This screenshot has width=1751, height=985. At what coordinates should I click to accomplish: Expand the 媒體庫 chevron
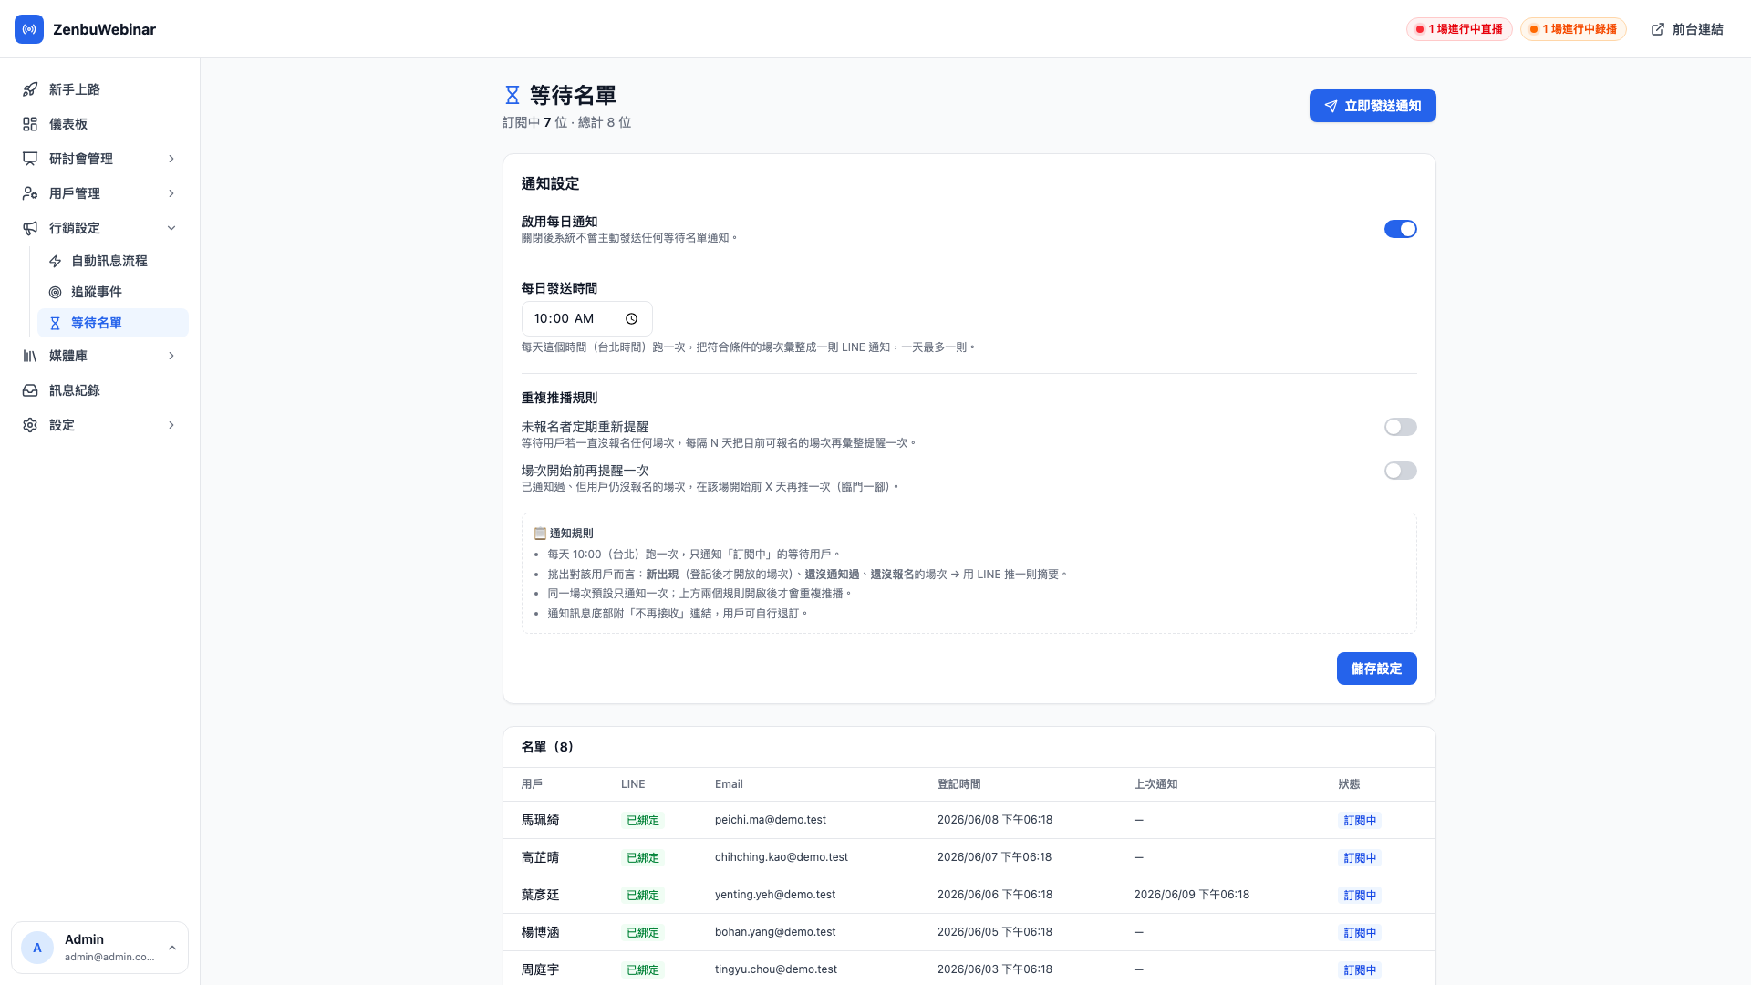click(171, 356)
